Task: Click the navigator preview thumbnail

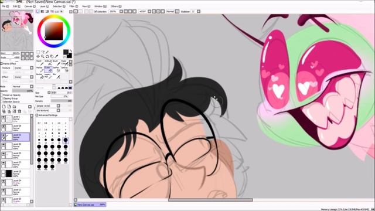Action: [x=17, y=30]
